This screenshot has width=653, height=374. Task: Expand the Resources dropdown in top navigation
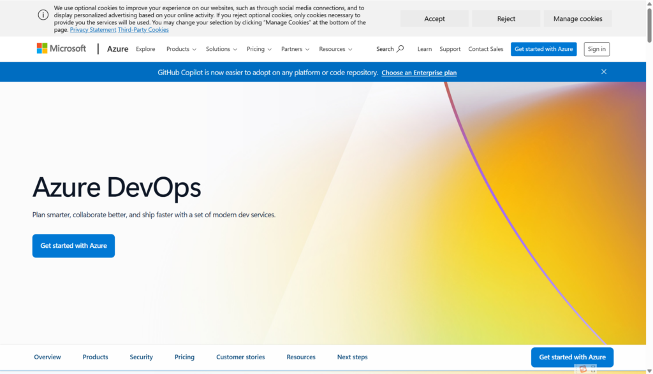(335, 48)
